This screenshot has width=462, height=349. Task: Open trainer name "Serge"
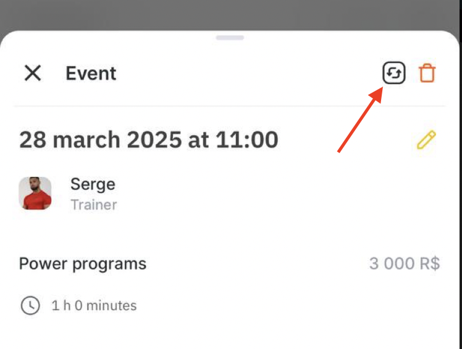93,184
